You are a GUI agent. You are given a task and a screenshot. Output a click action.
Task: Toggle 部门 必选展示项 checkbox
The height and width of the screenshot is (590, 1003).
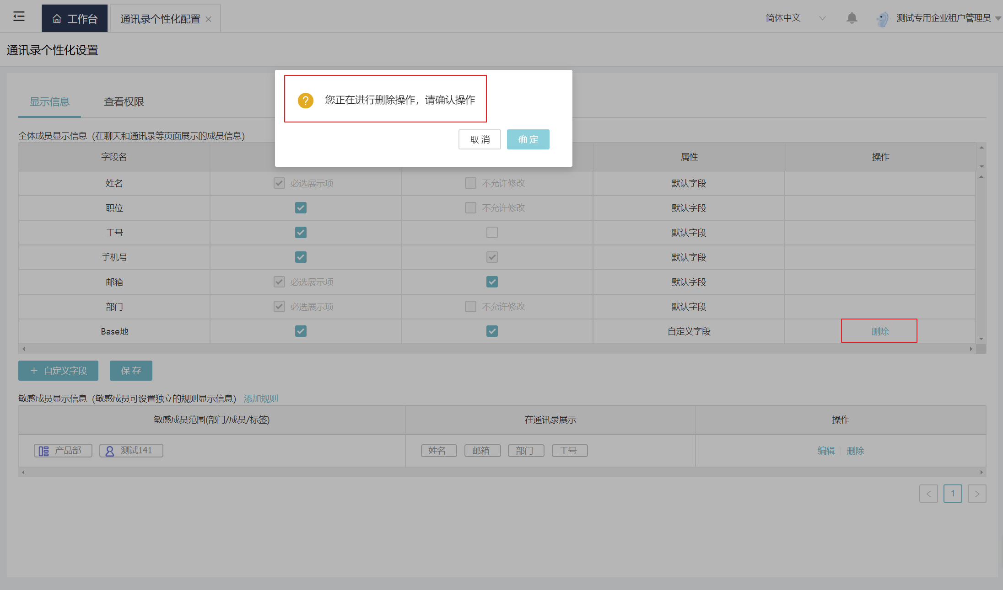pyautogui.click(x=279, y=307)
